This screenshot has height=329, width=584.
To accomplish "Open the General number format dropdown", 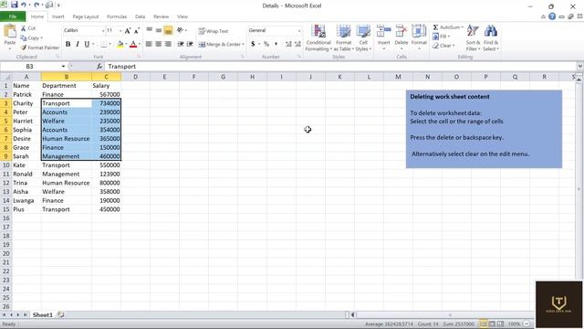I will [299, 30].
